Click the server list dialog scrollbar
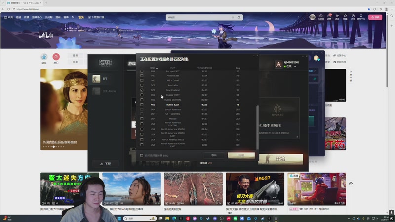Screen dimensions: 395x222 click(x=257, y=127)
